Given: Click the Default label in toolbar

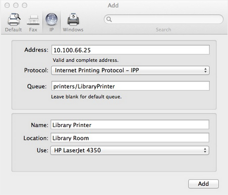Looking at the screenshot, I should (x=13, y=30).
